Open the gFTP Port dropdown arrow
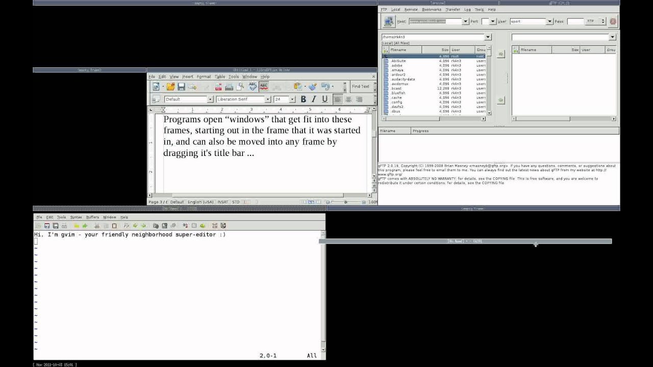 click(x=492, y=21)
